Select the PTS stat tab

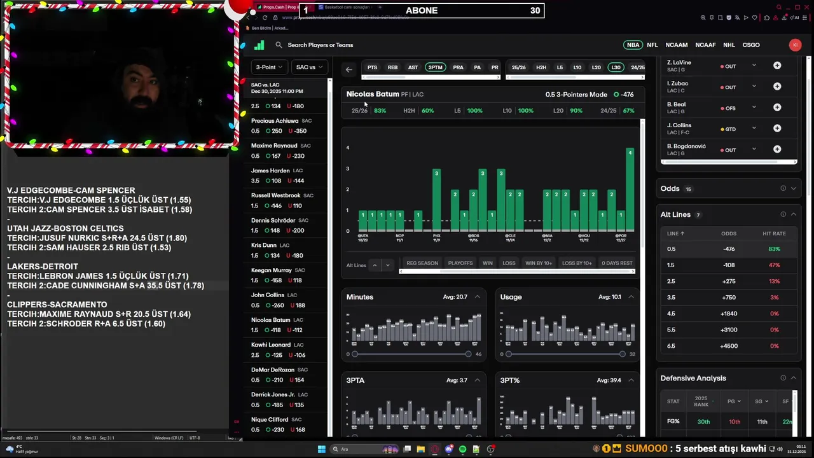tap(372, 67)
